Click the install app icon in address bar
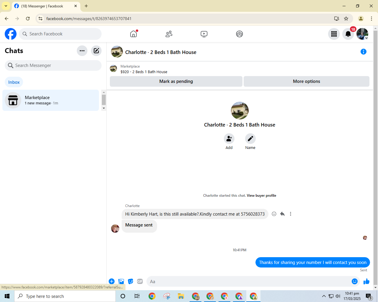 click(x=336, y=19)
